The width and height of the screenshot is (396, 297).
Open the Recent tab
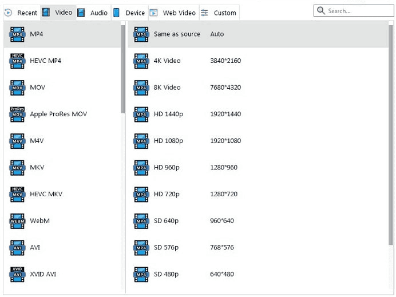(22, 13)
